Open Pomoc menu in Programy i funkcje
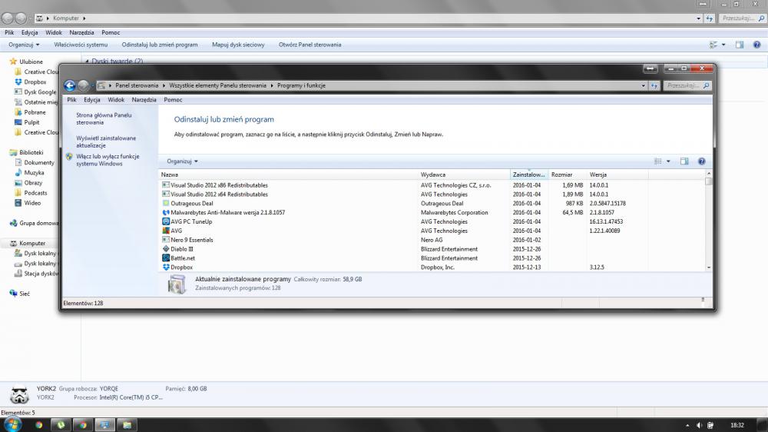 [173, 99]
